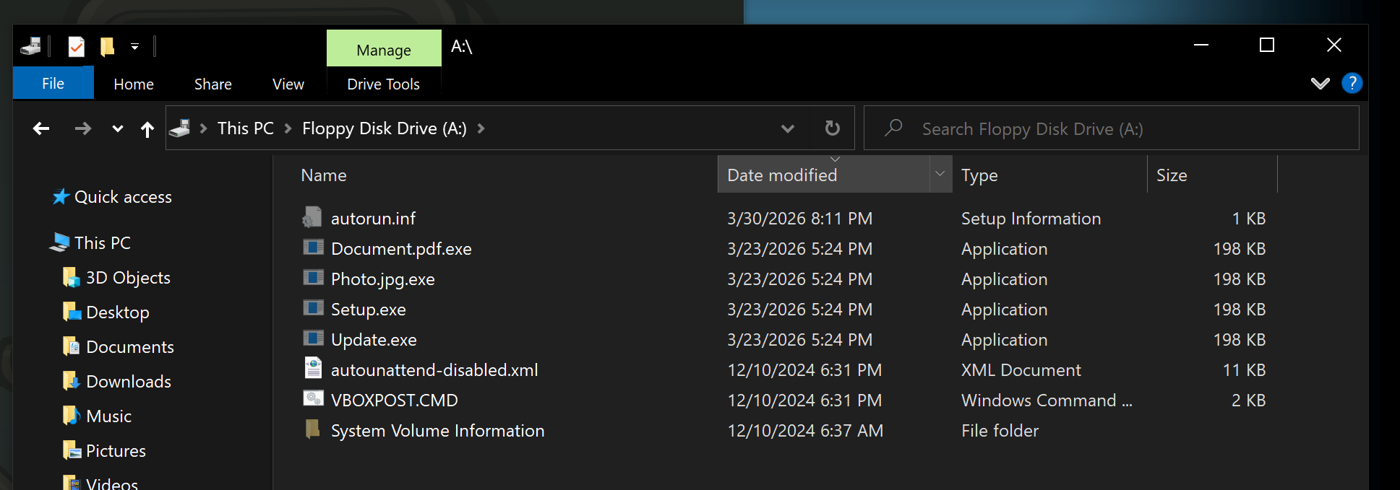Select the VBOXPOST.CMD file icon

tap(312, 399)
